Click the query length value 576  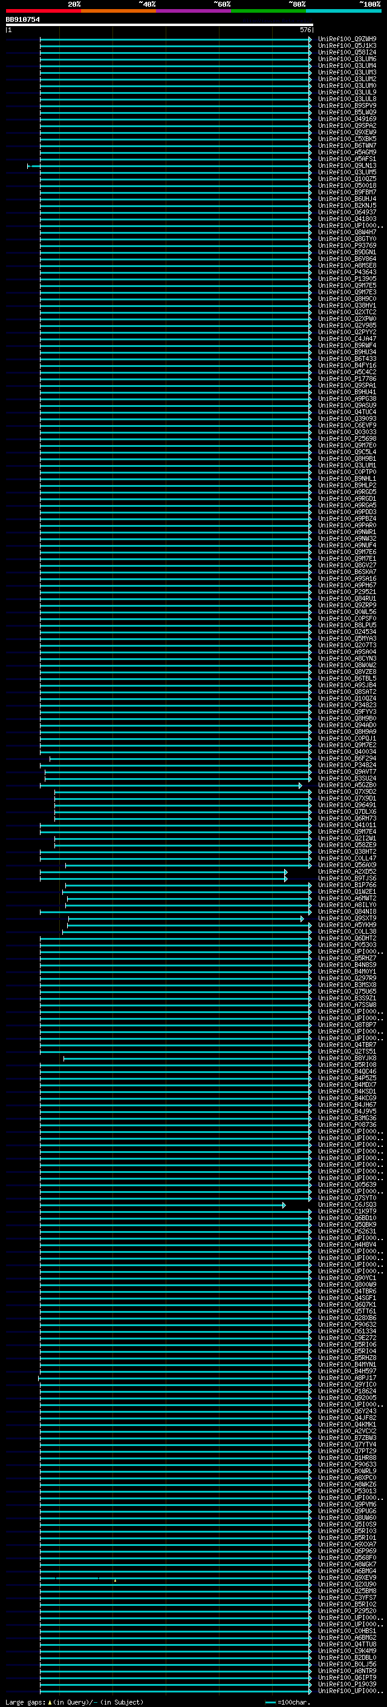click(305, 30)
